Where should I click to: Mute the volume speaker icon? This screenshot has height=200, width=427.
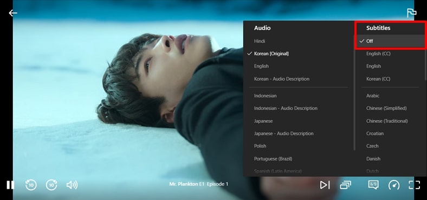(72, 185)
